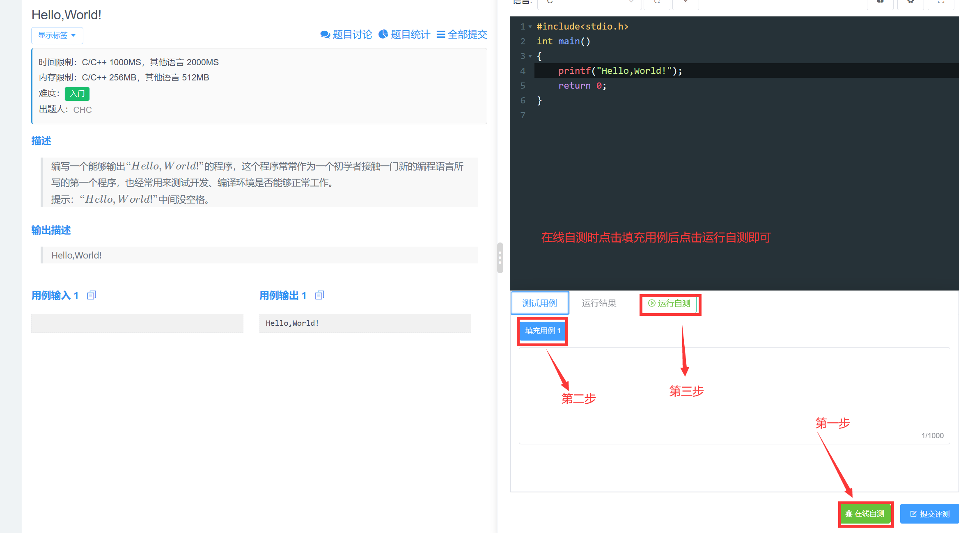Open 题目讨论 discussion link
This screenshot has height=533, width=963.
(346, 34)
